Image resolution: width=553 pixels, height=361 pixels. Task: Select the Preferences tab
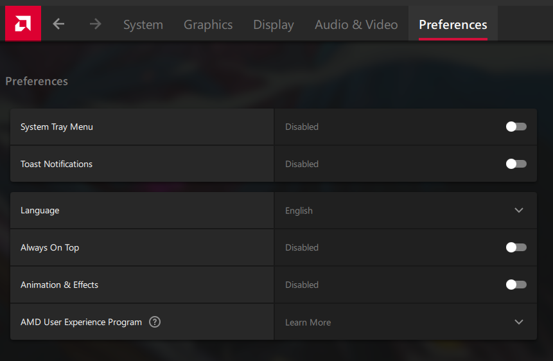(x=453, y=24)
